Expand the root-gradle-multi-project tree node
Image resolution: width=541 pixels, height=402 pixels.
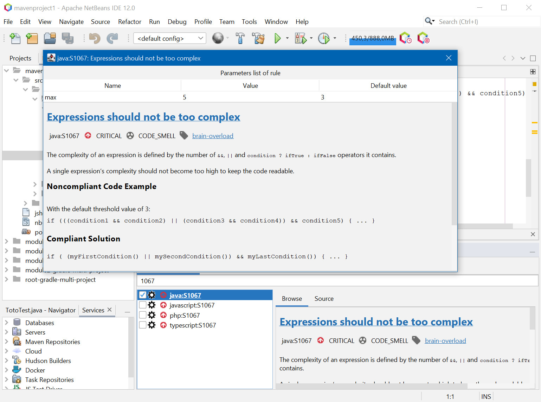6,280
